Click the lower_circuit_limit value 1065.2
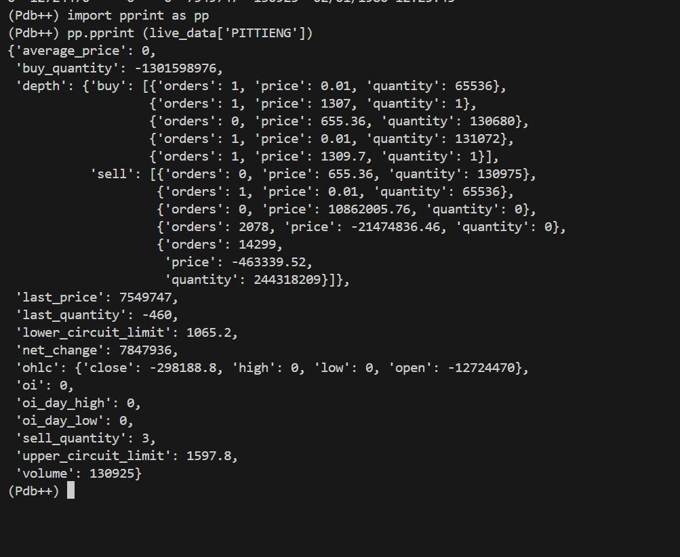The width and height of the screenshot is (680, 557). (208, 333)
